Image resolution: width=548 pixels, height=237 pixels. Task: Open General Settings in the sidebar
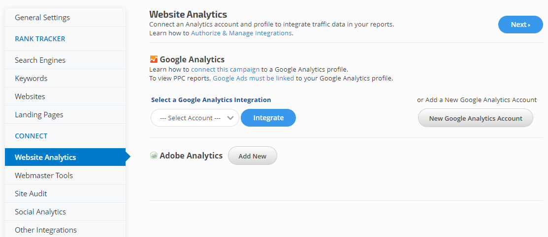point(42,18)
